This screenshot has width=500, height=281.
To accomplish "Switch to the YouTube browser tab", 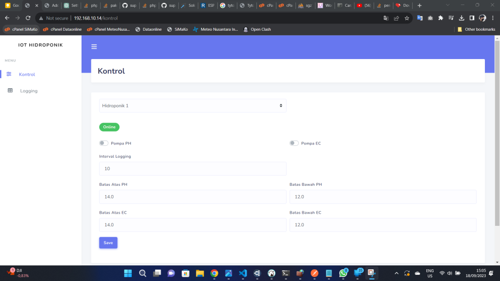I will (363, 5).
